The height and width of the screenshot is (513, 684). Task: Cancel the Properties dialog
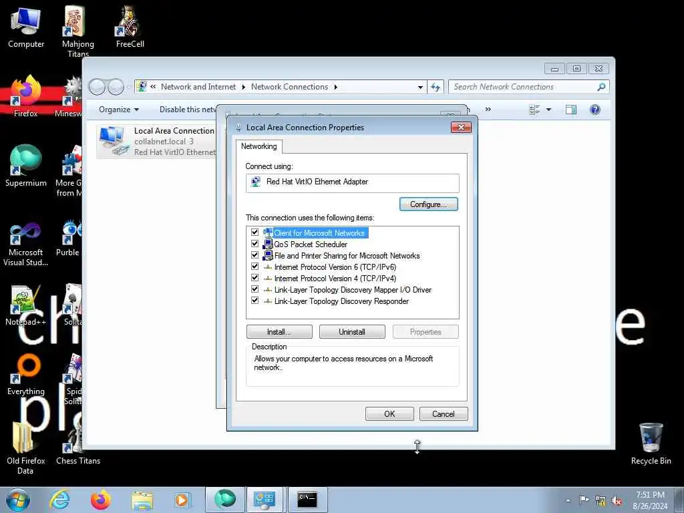(x=444, y=414)
